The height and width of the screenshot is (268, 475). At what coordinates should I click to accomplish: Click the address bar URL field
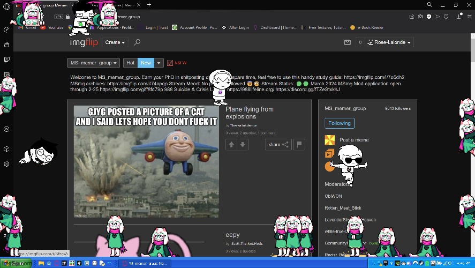coord(236,17)
